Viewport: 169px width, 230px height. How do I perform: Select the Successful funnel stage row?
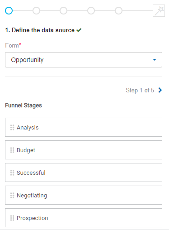tap(84, 172)
